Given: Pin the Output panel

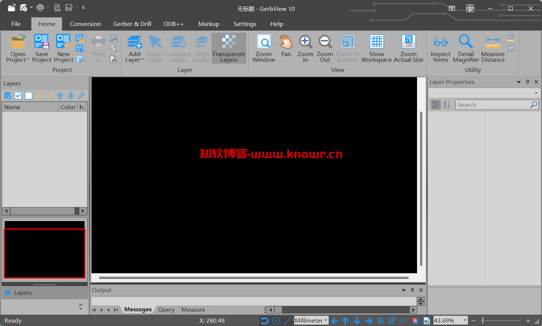Looking at the screenshot, I should (412, 290).
